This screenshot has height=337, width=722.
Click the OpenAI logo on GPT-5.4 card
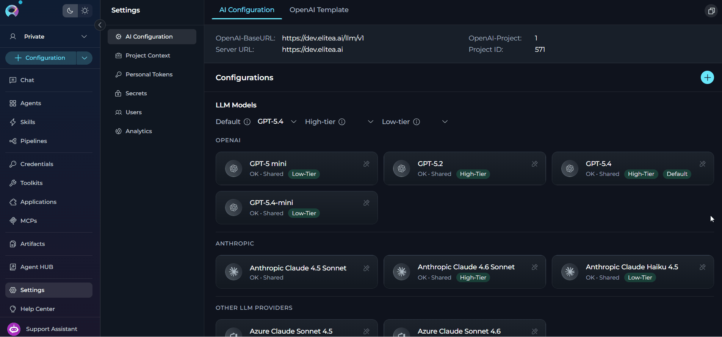click(570, 169)
